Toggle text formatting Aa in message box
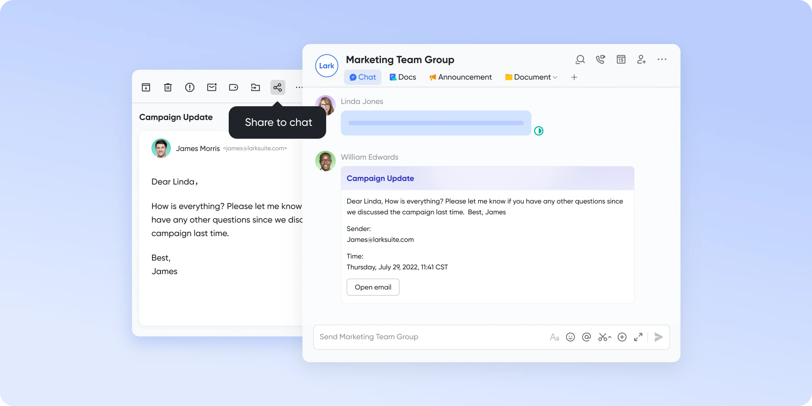The width and height of the screenshot is (812, 406). 554,337
